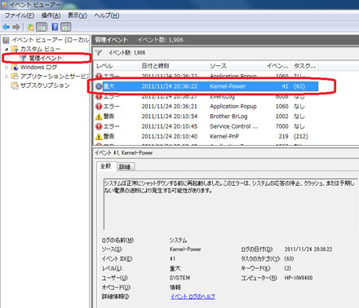Sort by the タスク... column header

(305, 66)
